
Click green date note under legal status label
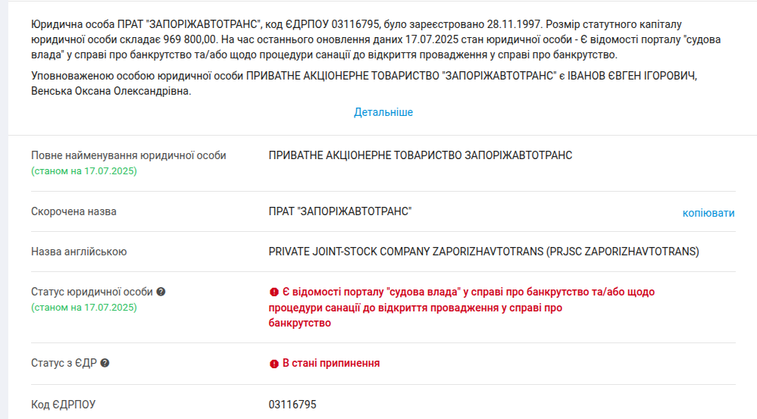pos(84,308)
